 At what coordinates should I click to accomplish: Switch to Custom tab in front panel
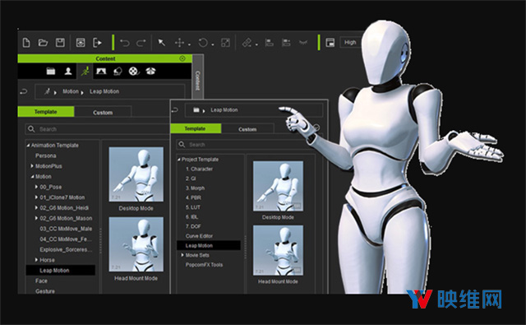(247, 129)
